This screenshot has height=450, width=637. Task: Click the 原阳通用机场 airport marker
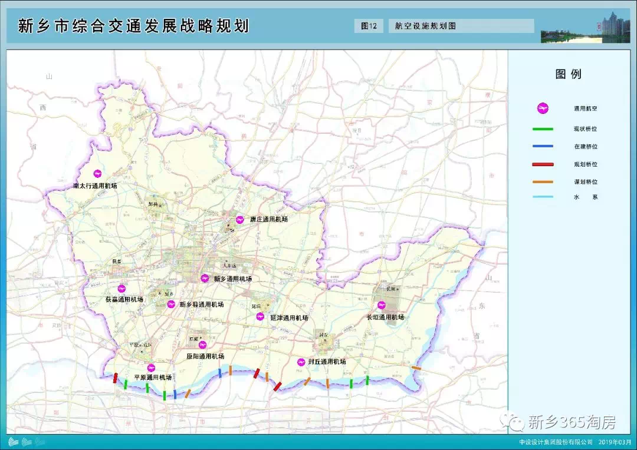tap(202, 345)
